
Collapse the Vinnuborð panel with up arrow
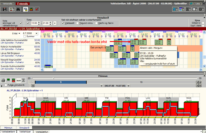204,17
